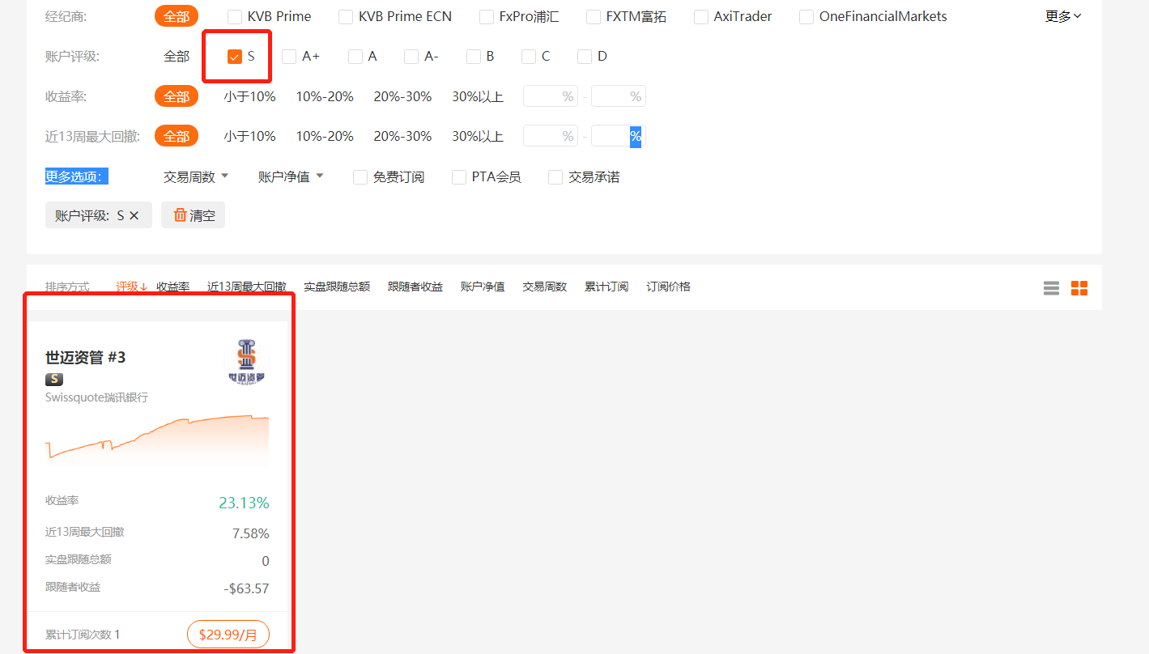Sort by 收益率

pyautogui.click(x=173, y=287)
